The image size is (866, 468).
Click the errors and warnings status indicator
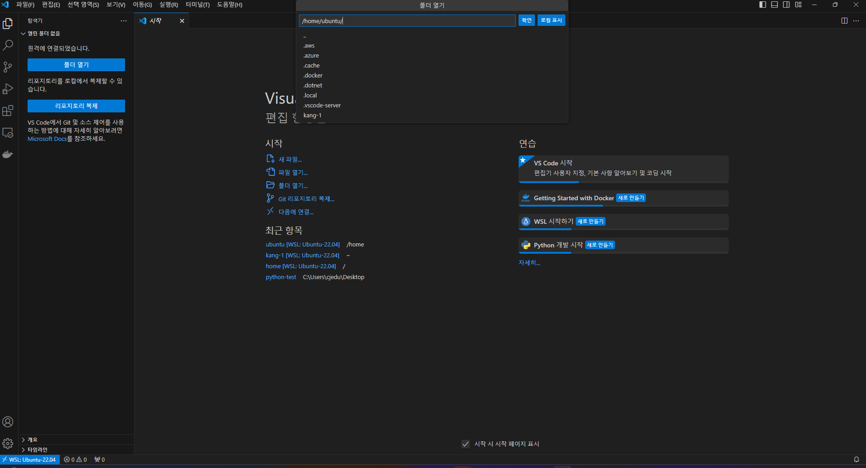point(75,459)
